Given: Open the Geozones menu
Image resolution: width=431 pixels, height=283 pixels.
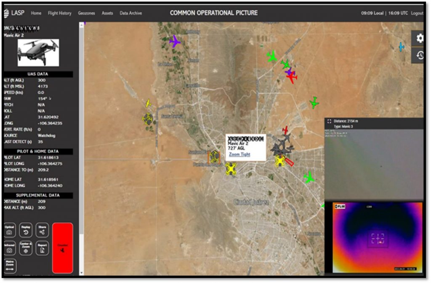Looking at the screenshot, I should pyautogui.click(x=86, y=13).
